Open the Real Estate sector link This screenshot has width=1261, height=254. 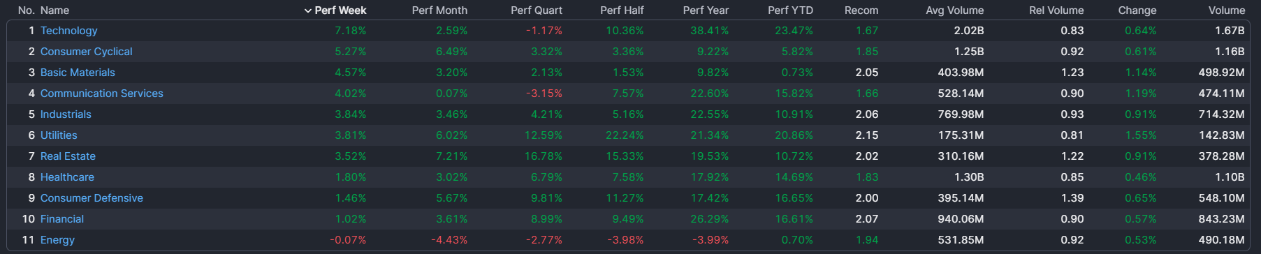[68, 156]
